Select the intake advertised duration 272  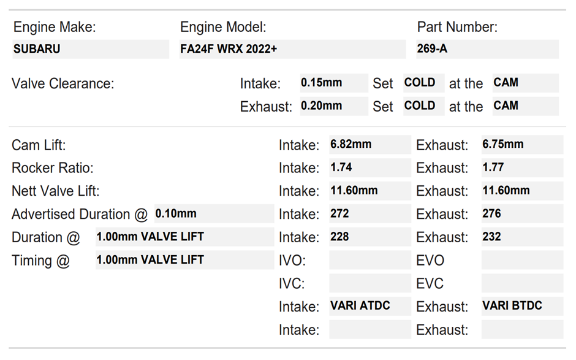tap(369, 214)
